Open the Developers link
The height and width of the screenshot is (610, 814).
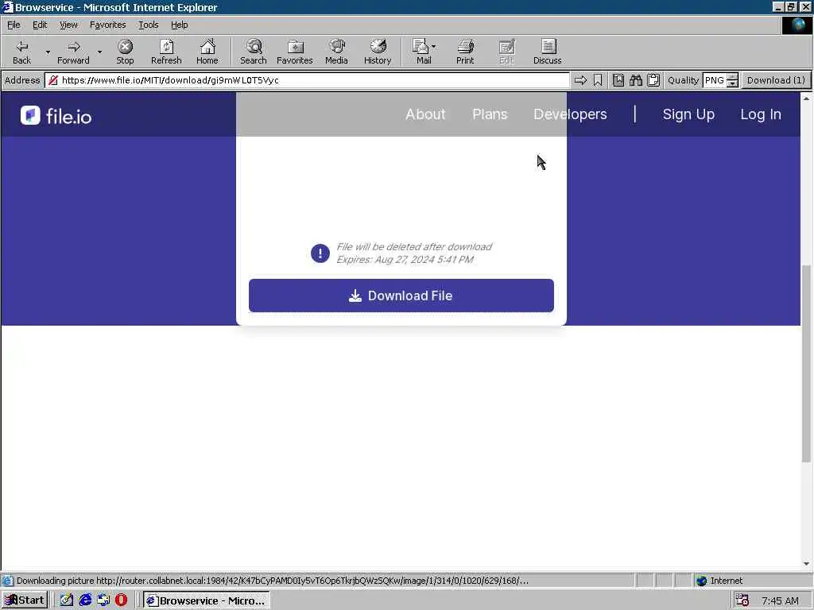[570, 114]
